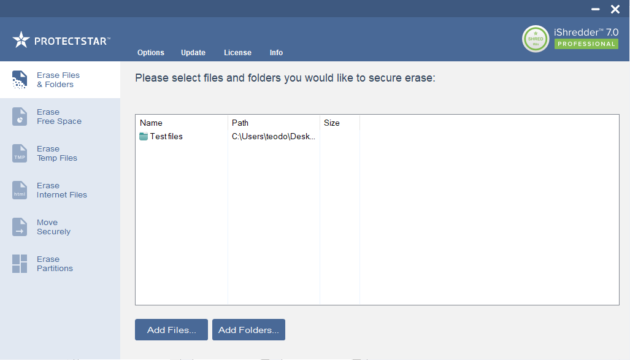Open the Update menu

(193, 53)
